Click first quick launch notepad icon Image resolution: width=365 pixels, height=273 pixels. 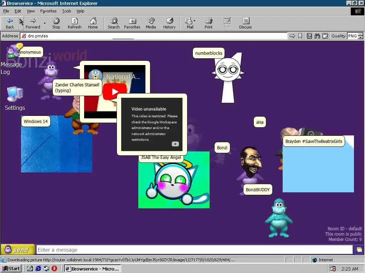30,269
